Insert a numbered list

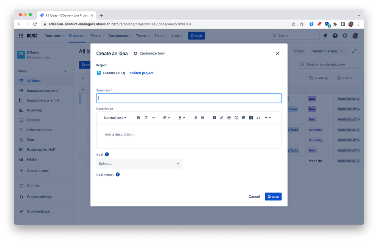click(202, 118)
